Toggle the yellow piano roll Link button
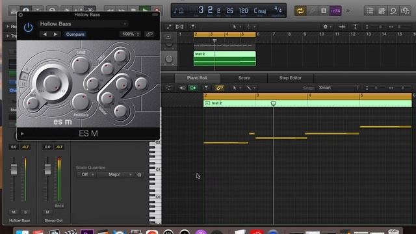Screen dimensions: 416x234 click(219, 88)
